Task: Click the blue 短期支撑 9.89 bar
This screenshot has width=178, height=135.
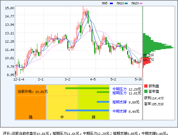Action: pos(103,102)
